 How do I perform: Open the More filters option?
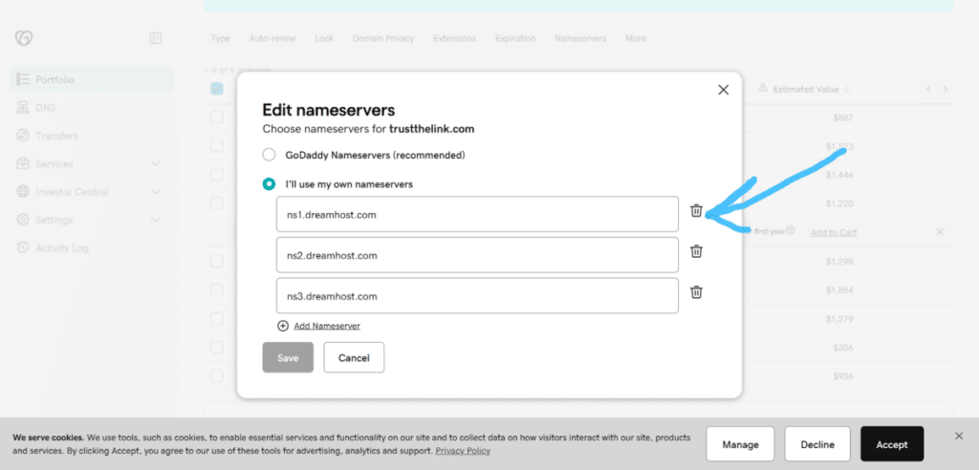(636, 38)
